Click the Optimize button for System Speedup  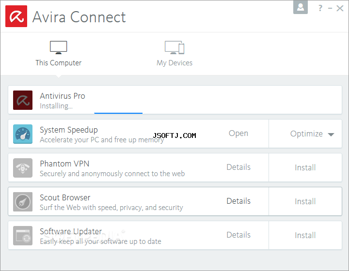point(306,134)
